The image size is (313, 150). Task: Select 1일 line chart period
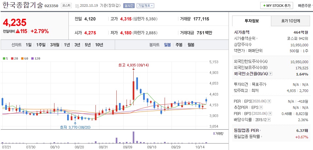(x=29, y=45)
